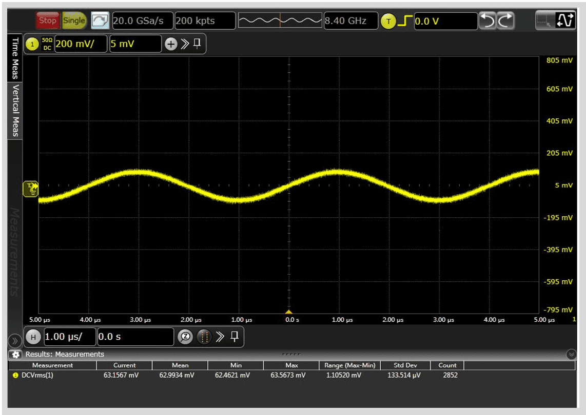Open measurement results settings gear
586x415 pixels.
[16, 354]
